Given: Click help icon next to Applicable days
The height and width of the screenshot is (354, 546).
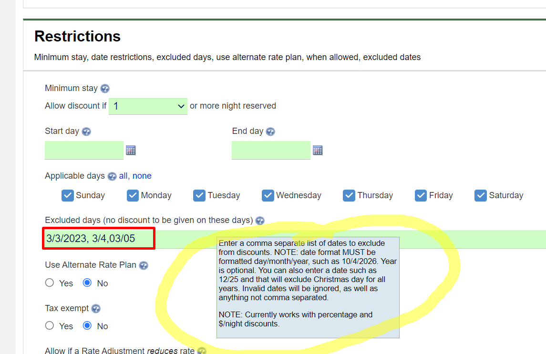Looking at the screenshot, I should (112, 176).
